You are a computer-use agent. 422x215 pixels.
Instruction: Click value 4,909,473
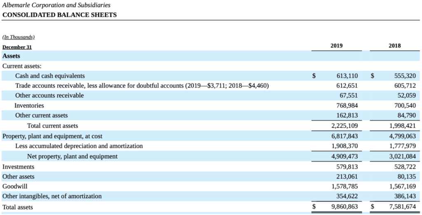click(345, 157)
